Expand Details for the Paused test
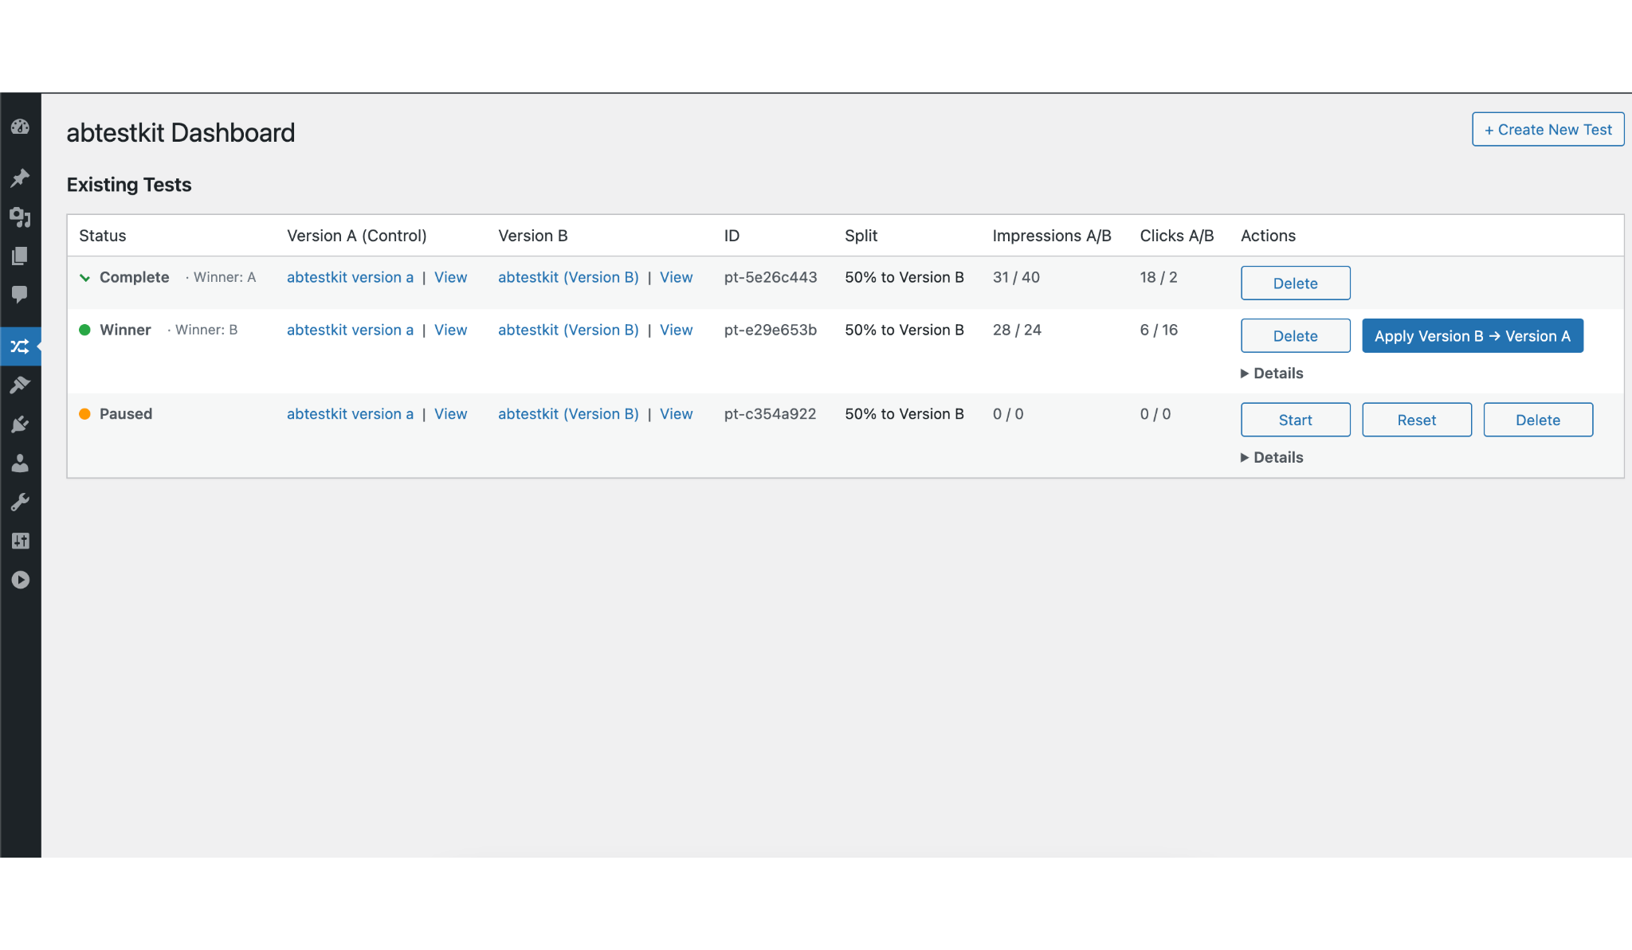1632x950 pixels. click(1271, 457)
